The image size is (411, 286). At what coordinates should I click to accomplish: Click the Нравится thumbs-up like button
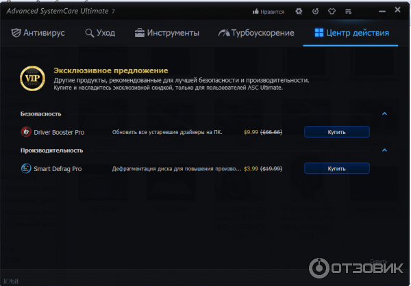(269, 12)
